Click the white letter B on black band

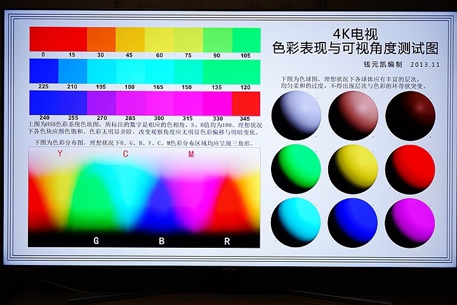click(x=161, y=241)
